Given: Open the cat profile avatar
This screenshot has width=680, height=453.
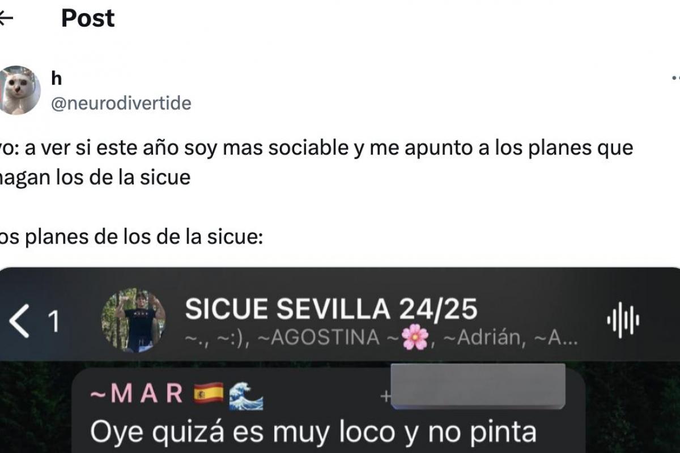Looking at the screenshot, I should [x=19, y=90].
